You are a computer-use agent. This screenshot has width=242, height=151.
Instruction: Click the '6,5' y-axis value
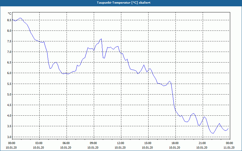coord(9,63)
